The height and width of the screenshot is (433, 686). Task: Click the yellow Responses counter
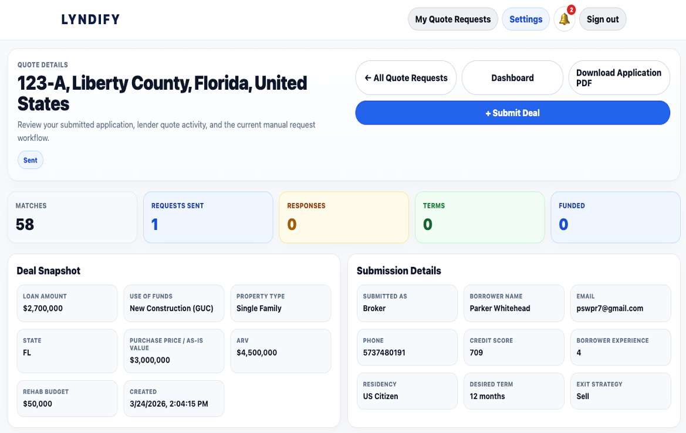click(x=344, y=217)
